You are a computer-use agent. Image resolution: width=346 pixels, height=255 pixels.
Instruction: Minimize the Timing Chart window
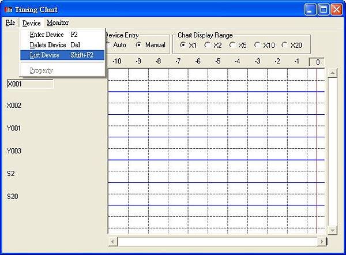click(x=310, y=10)
